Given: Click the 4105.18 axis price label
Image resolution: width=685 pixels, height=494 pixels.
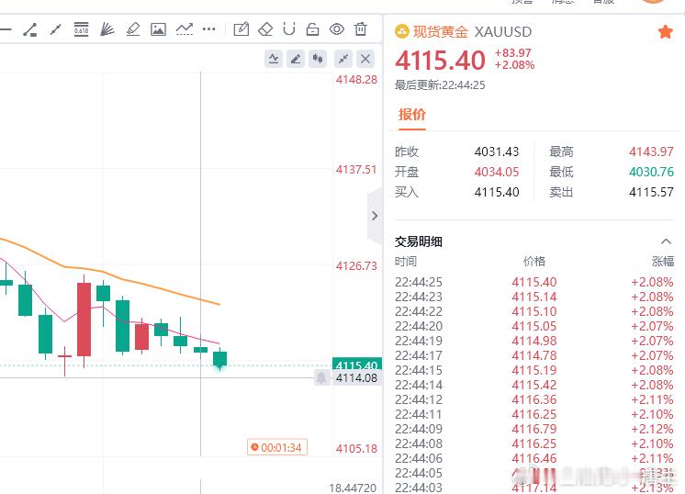Looking at the screenshot, I should [356, 449].
